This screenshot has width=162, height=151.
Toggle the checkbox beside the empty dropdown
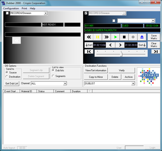click(114, 21)
